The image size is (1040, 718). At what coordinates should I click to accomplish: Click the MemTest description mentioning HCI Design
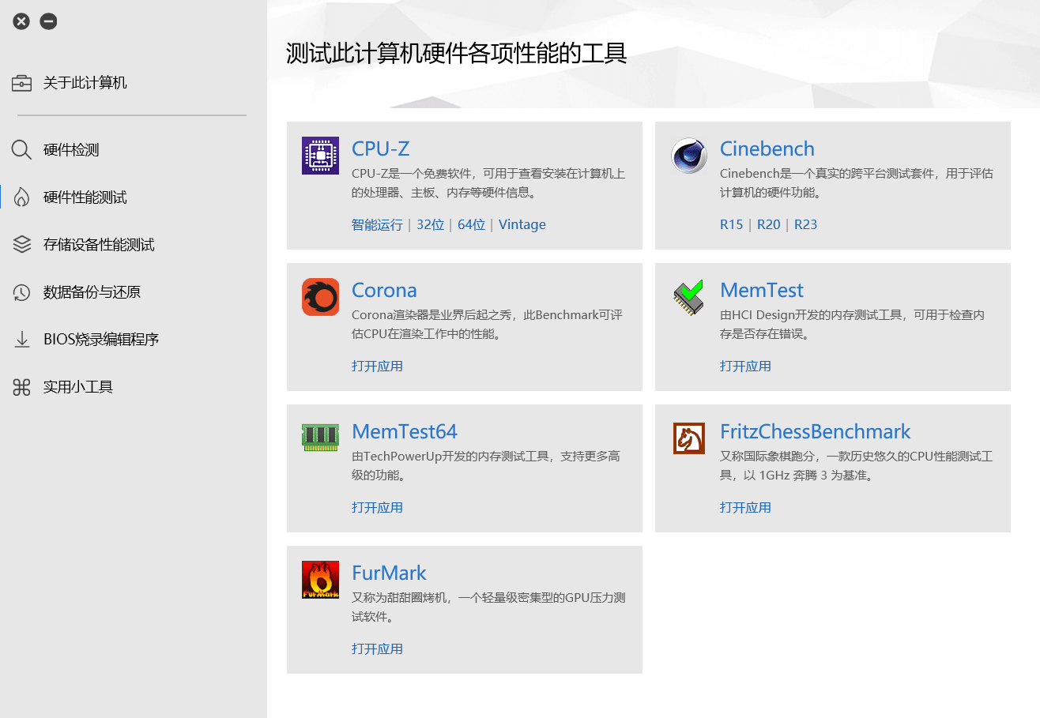[853, 325]
